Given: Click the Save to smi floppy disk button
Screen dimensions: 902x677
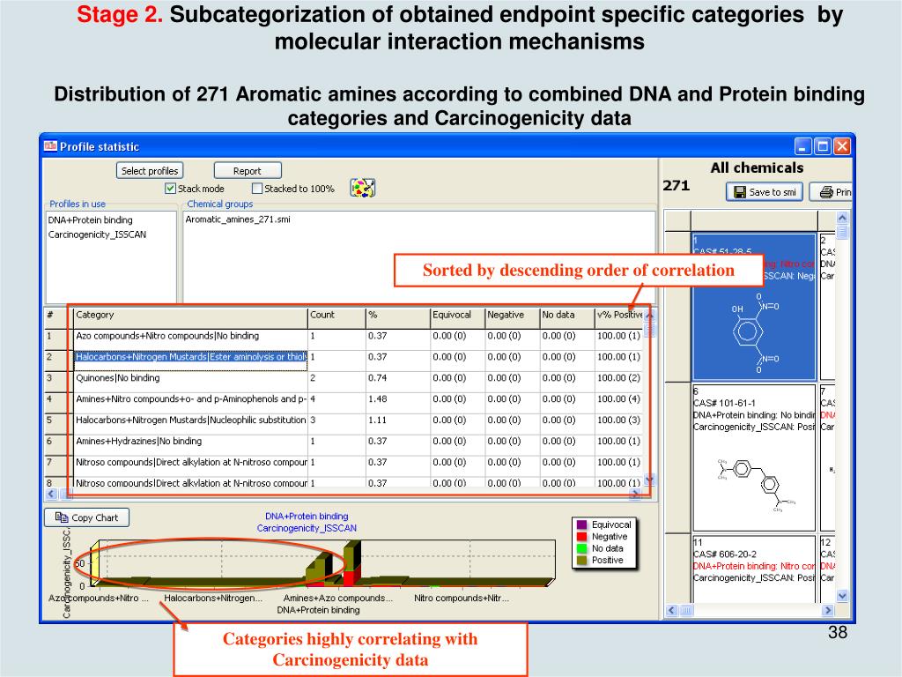Looking at the screenshot, I should pos(764,192).
